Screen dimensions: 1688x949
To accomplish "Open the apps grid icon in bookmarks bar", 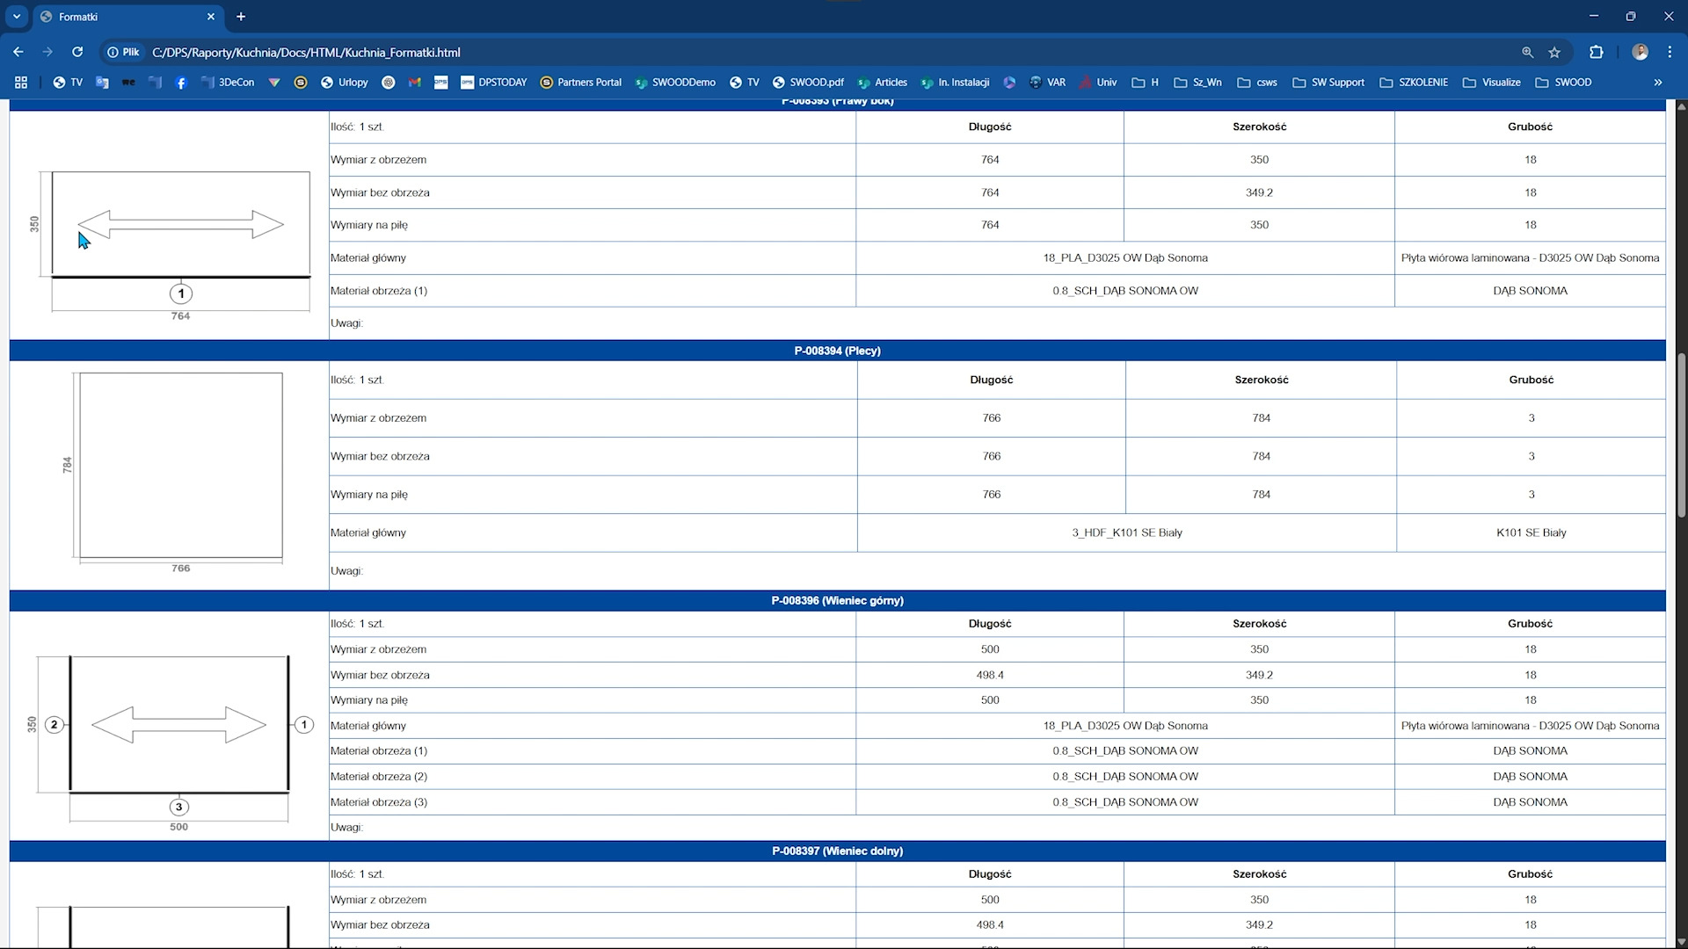I will (x=21, y=83).
